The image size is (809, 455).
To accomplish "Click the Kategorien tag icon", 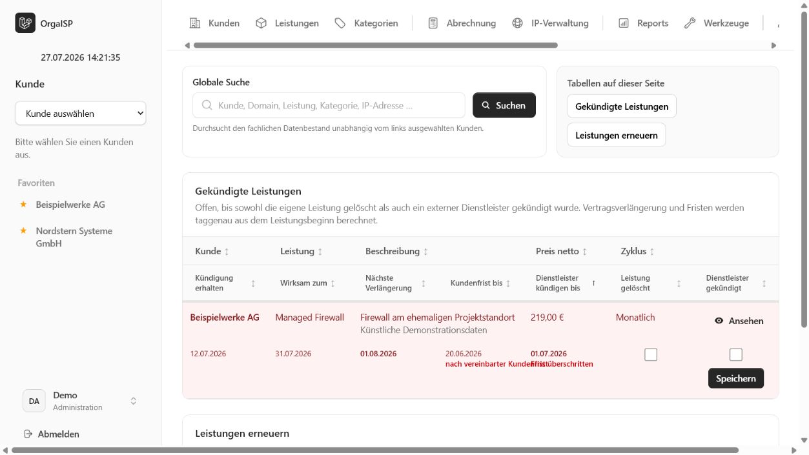I will click(x=340, y=23).
